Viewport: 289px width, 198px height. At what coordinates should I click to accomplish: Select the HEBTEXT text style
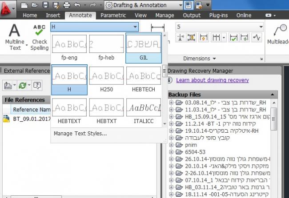69,111
